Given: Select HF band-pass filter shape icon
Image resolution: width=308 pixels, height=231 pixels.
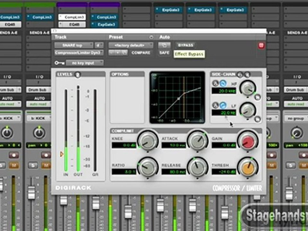Looking at the screenshot, I should click(216, 83).
